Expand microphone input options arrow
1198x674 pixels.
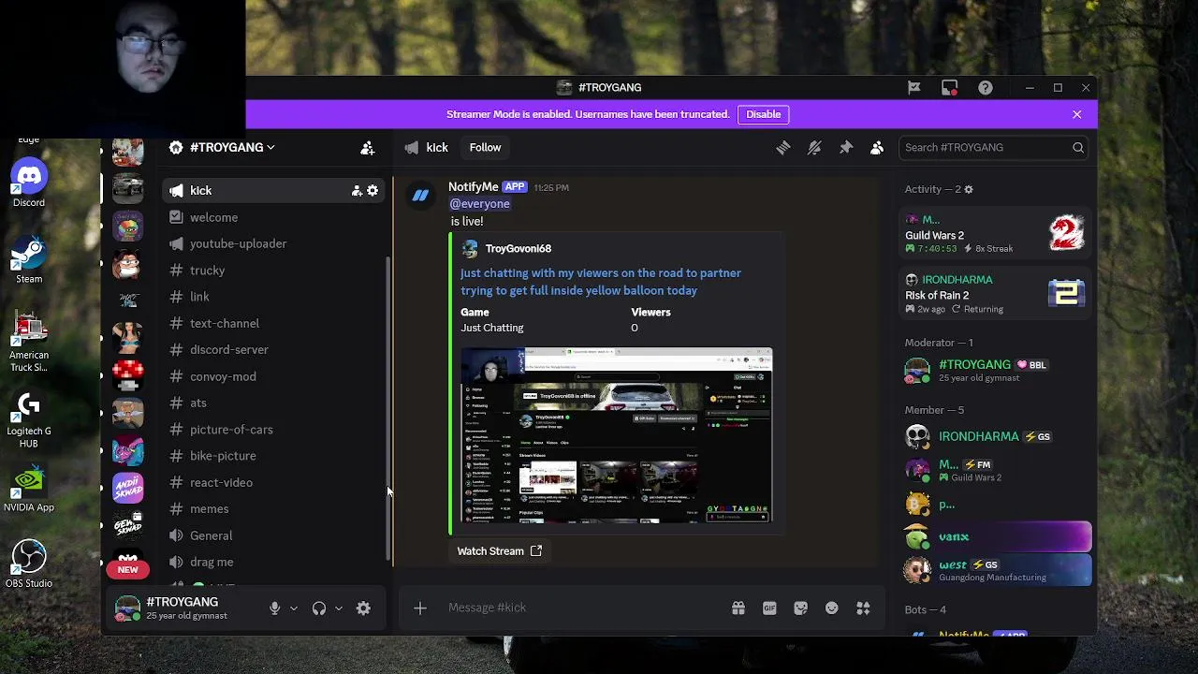click(294, 608)
